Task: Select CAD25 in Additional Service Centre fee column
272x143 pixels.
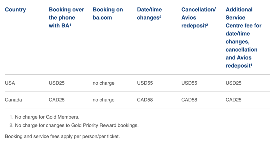Action: [234, 100]
